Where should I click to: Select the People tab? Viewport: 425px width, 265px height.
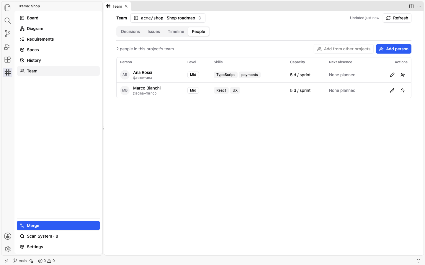coord(198,32)
